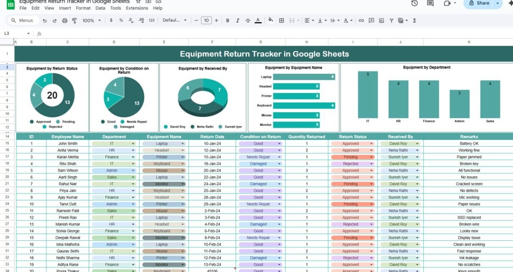
Task: Click the Google Sheets home logo
Action: tap(11, 5)
